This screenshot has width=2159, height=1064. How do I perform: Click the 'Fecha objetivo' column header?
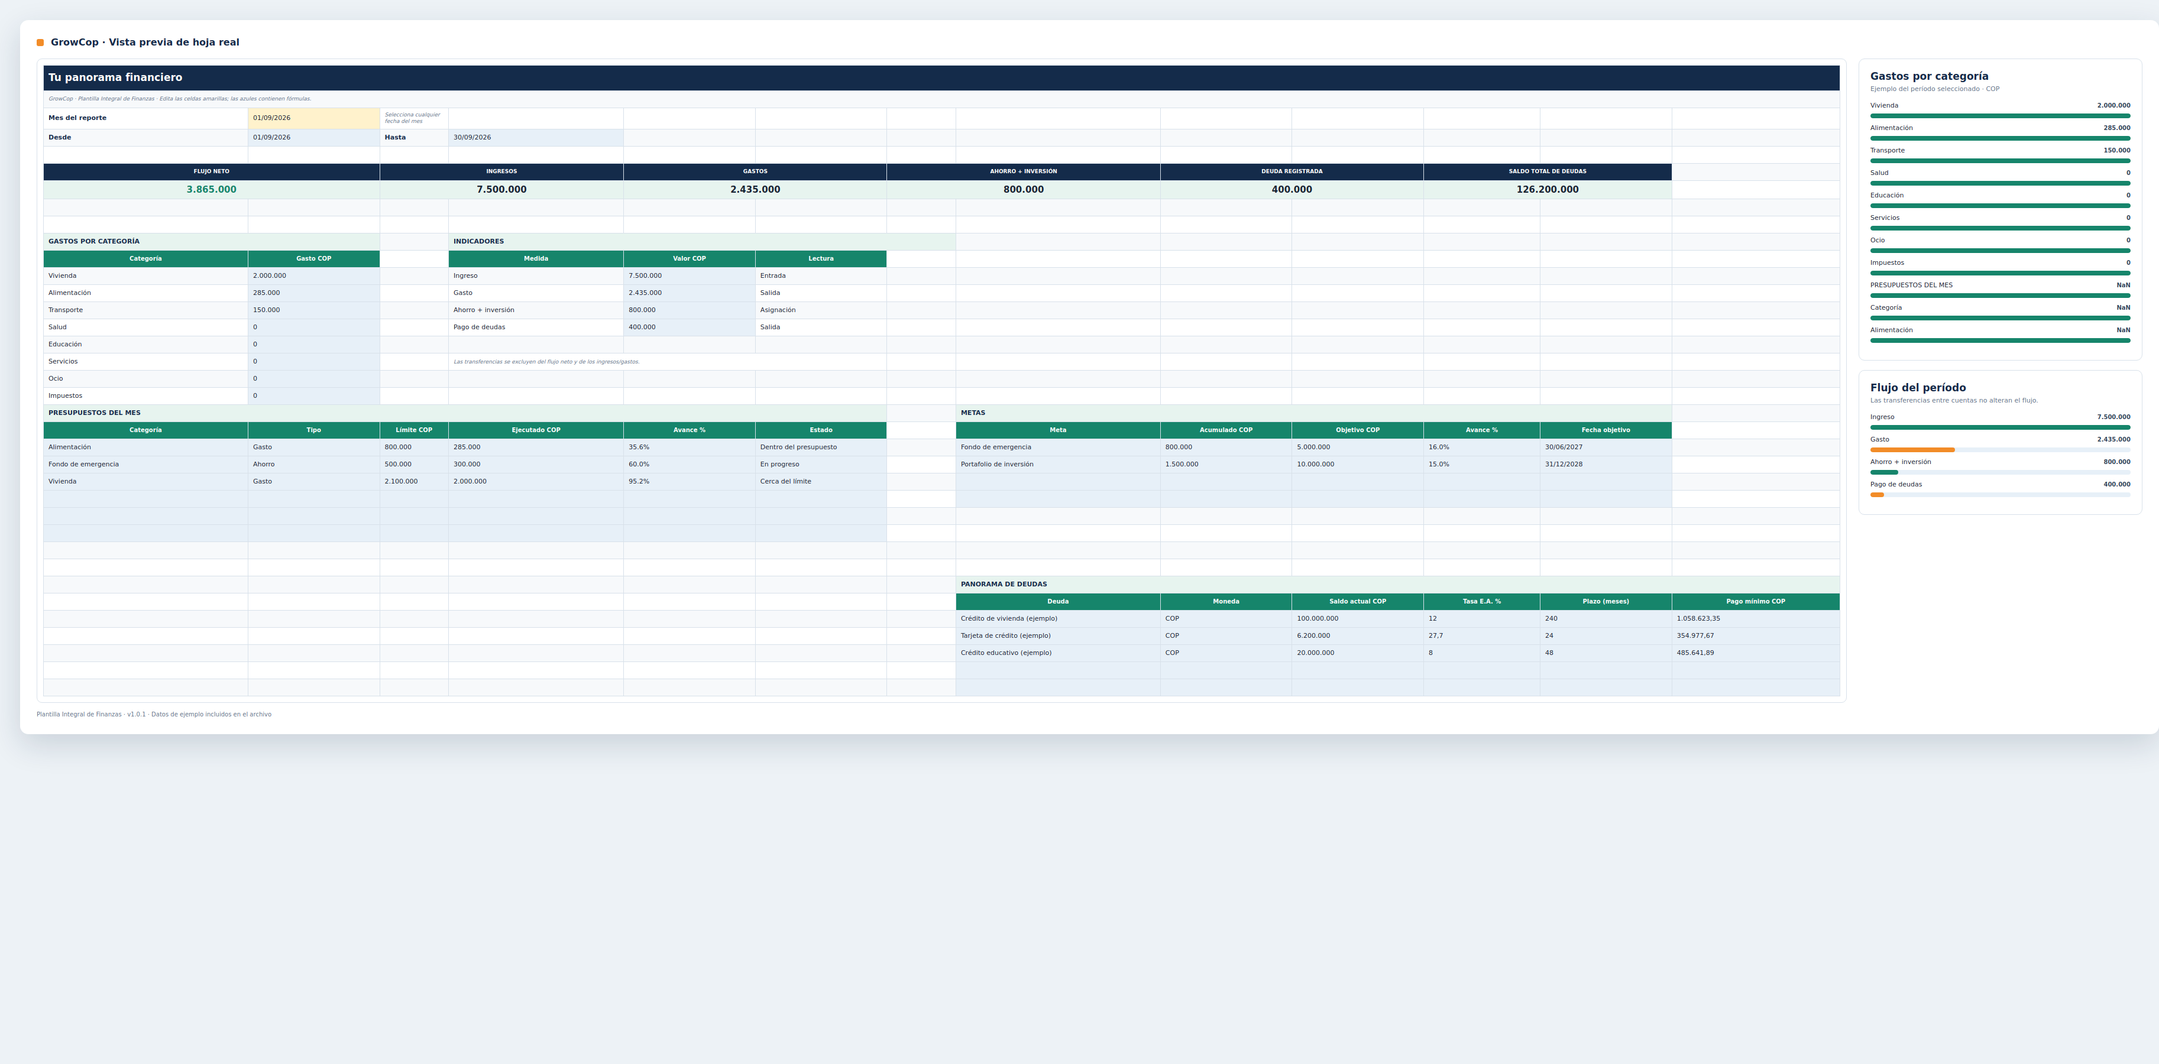(x=1605, y=431)
